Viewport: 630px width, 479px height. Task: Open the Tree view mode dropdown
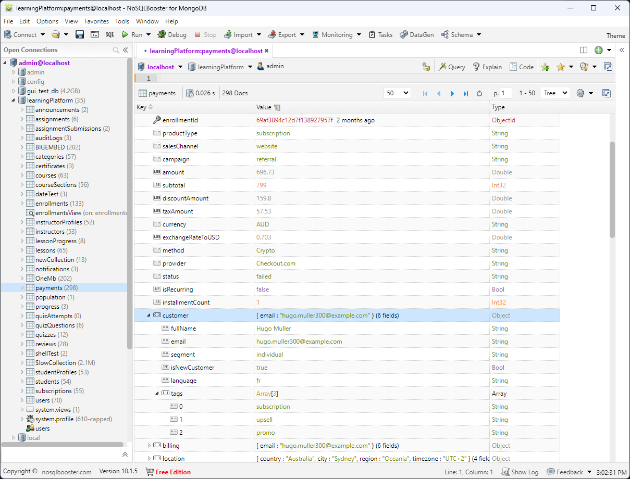pyautogui.click(x=555, y=93)
